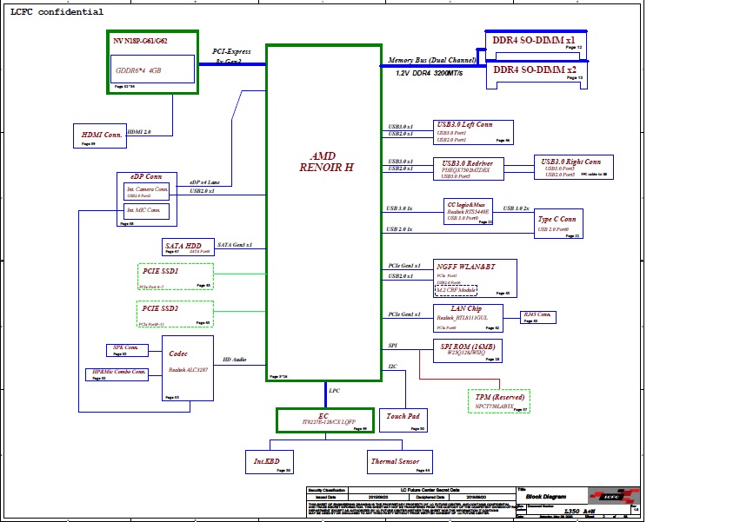Click the LCFC confidential header text
740x522 pixels.
point(57,12)
